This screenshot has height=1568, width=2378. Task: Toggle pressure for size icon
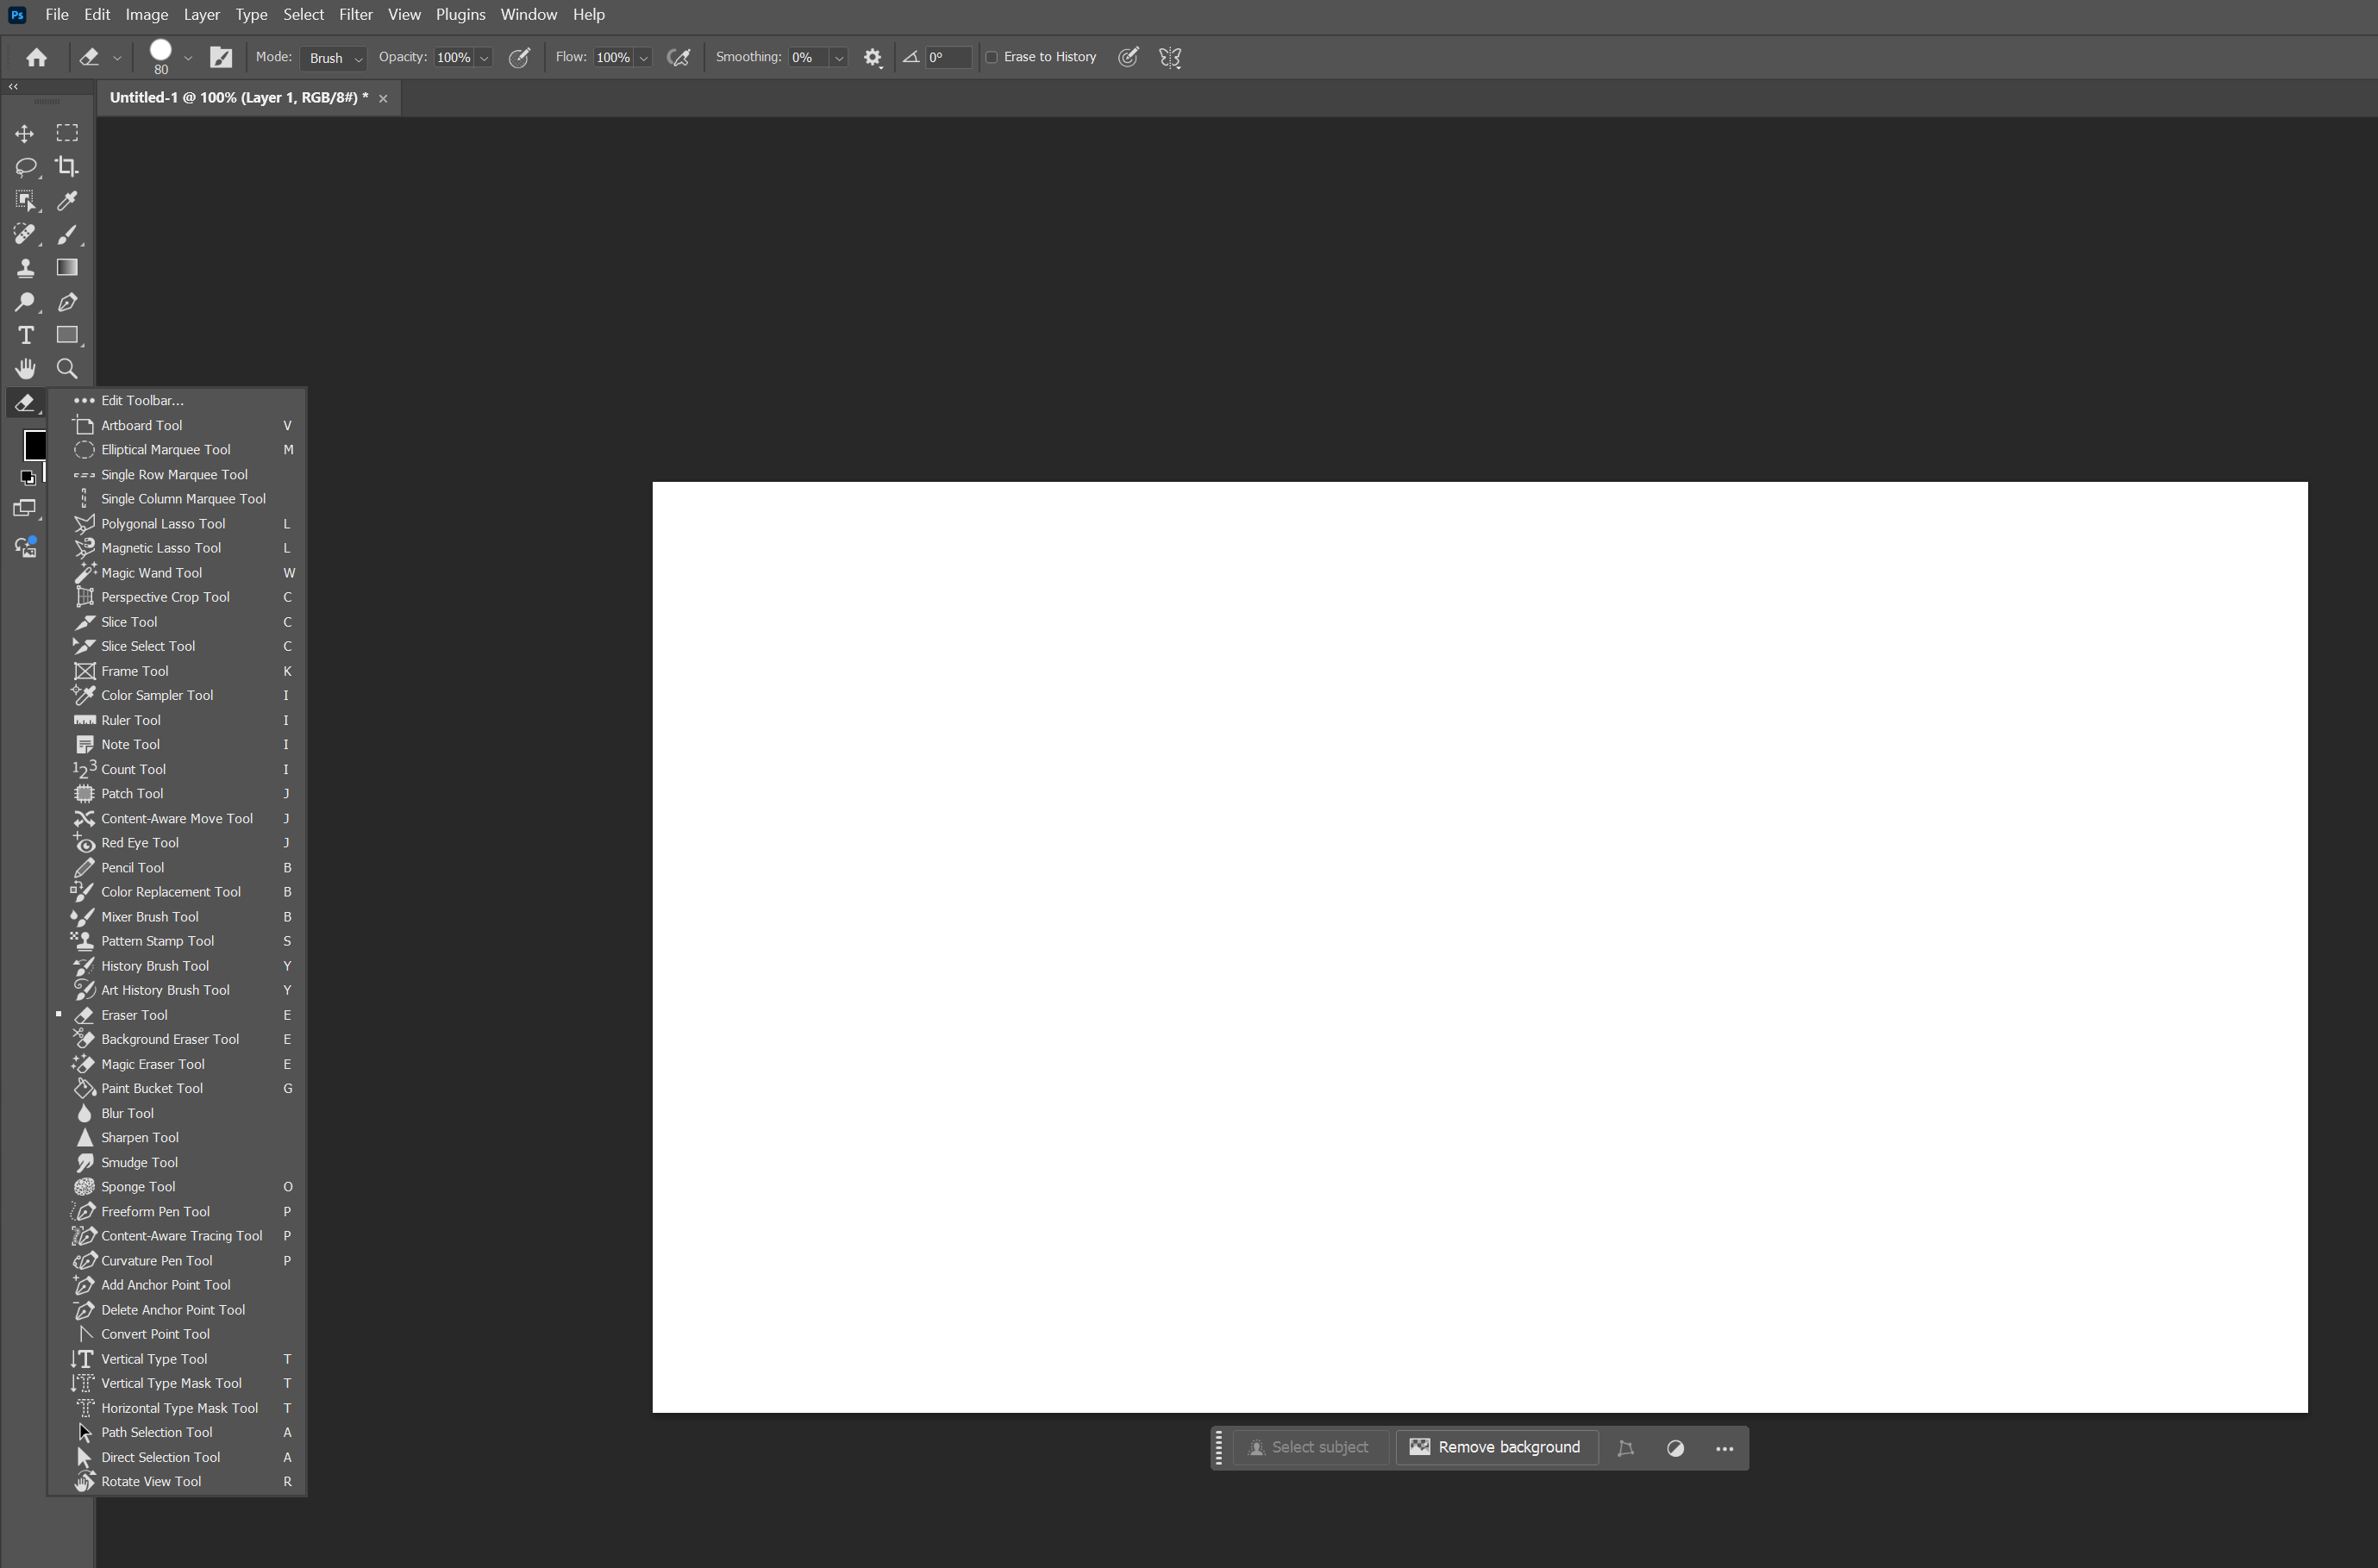click(x=1128, y=57)
